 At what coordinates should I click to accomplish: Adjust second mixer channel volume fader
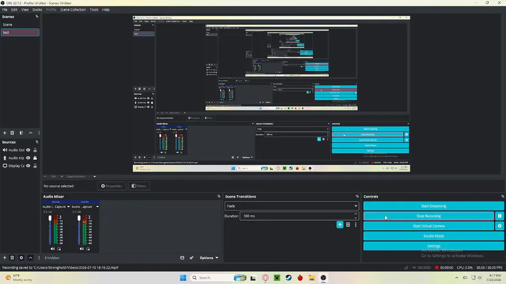coord(79,218)
